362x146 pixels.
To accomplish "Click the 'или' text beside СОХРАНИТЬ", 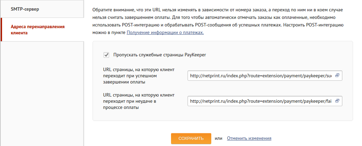I will click(219, 138).
